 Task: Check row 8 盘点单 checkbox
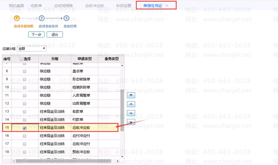[25, 71]
